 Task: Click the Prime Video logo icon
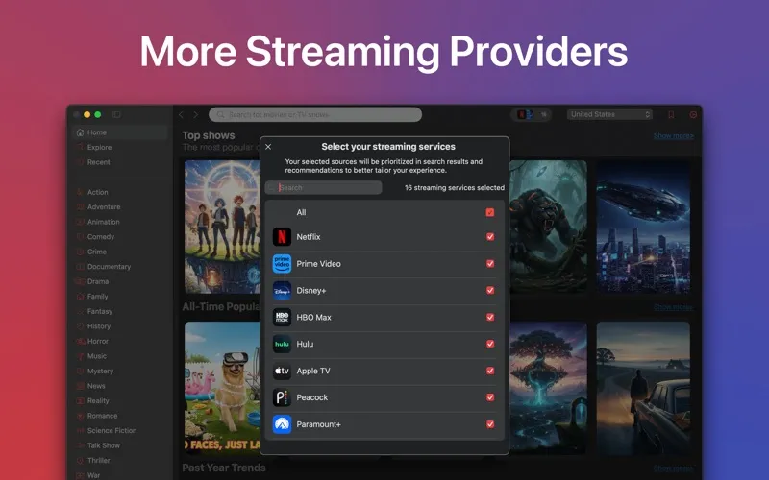[x=282, y=263]
